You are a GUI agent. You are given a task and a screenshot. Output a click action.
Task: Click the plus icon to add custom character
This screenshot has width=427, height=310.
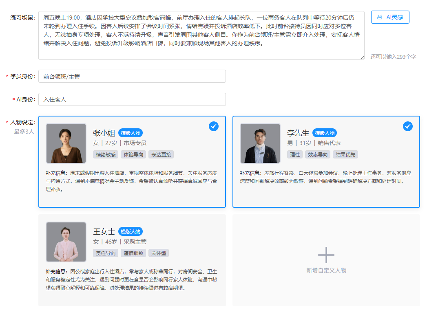326,255
